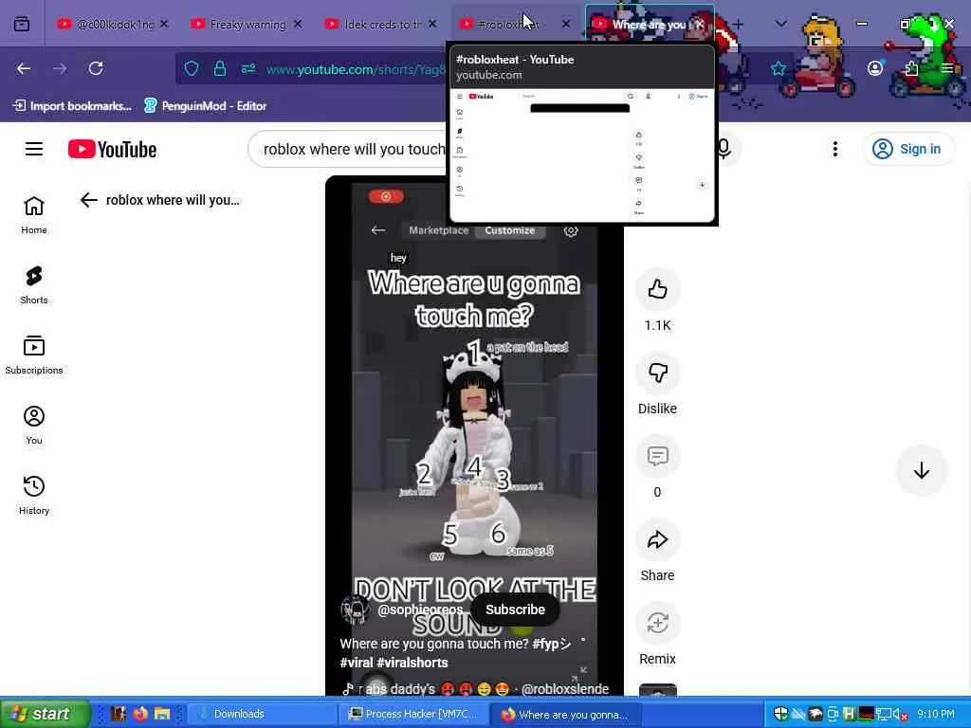This screenshot has width=971, height=728.
Task: Click the taskbar clock 9:10 PM
Action: [x=936, y=714]
